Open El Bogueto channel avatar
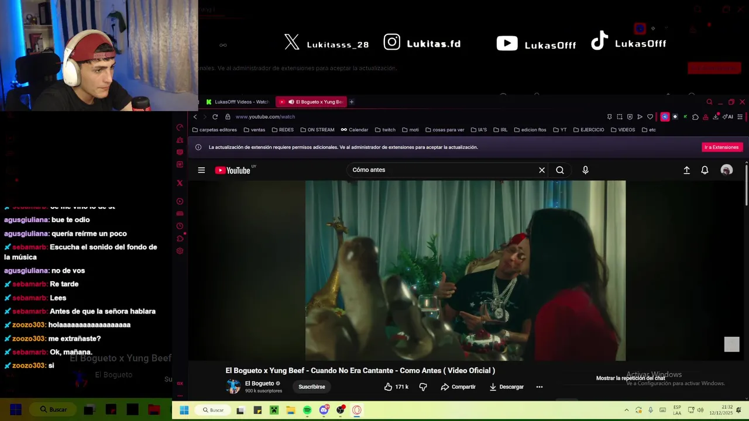The height and width of the screenshot is (421, 749). [233, 387]
